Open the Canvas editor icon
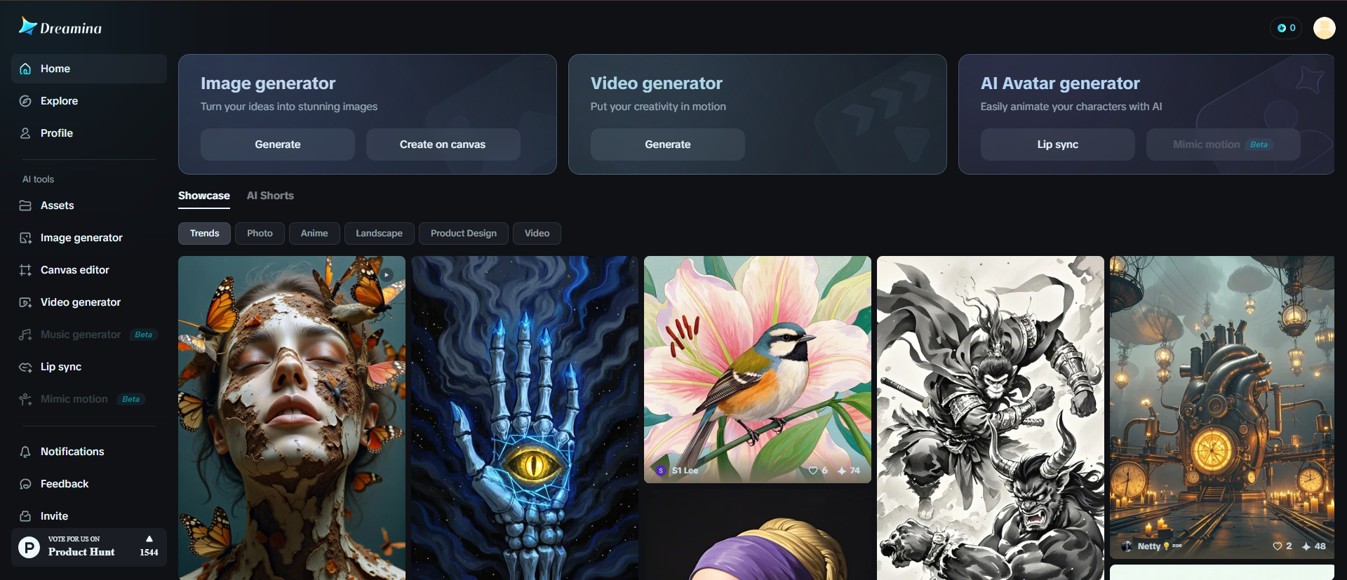This screenshot has height=580, width=1347. click(x=25, y=270)
